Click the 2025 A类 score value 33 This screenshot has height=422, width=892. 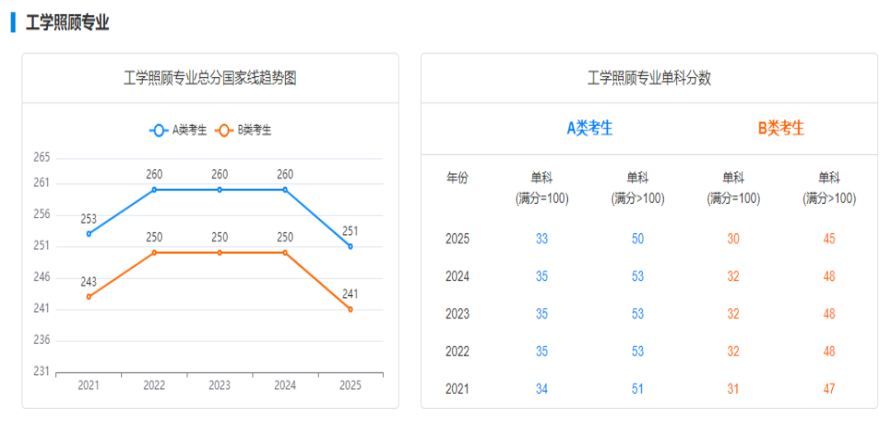click(x=541, y=239)
